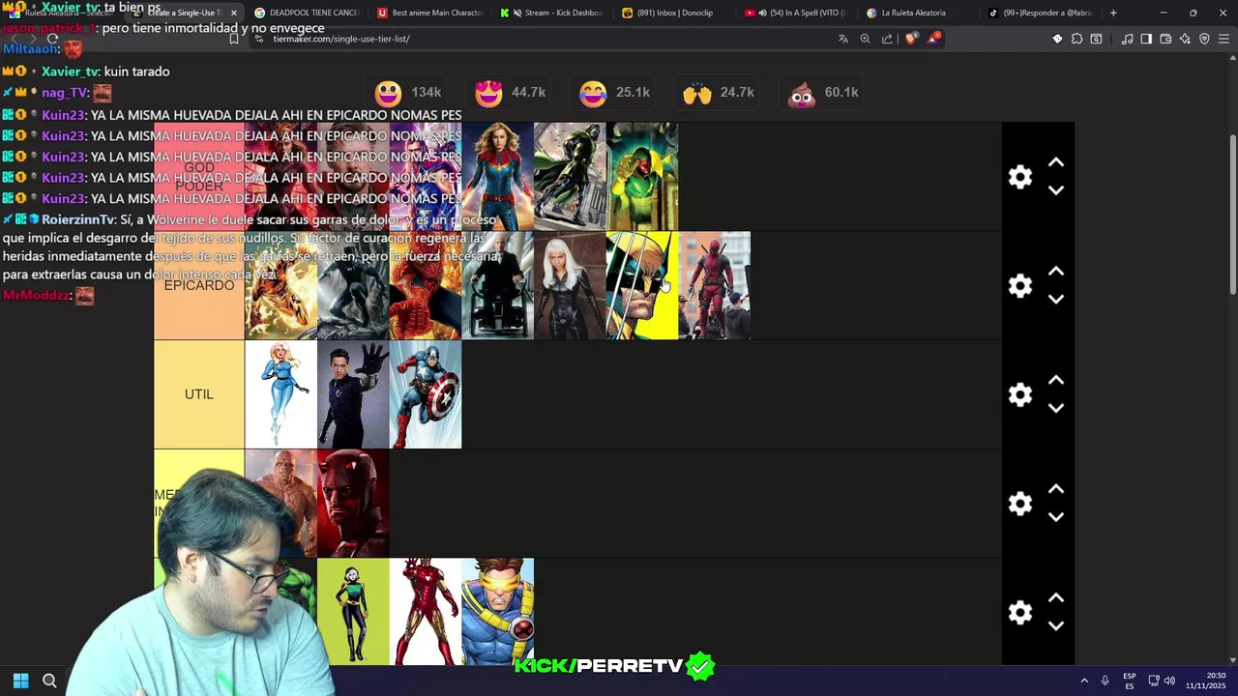Toggle the browser sidebar panel
Viewport: 1238px width, 696px height.
point(1146,39)
